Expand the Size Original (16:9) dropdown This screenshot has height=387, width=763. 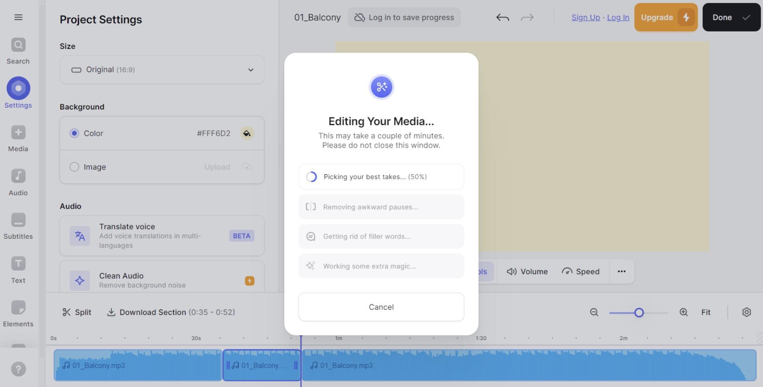pyautogui.click(x=162, y=70)
